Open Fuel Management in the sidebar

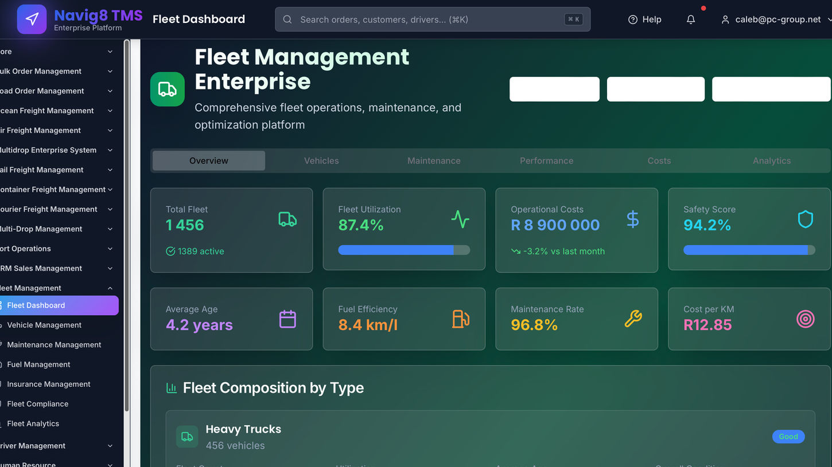[x=38, y=364]
